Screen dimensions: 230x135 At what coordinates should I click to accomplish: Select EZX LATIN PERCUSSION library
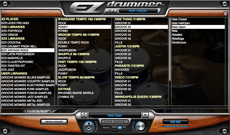point(28,54)
